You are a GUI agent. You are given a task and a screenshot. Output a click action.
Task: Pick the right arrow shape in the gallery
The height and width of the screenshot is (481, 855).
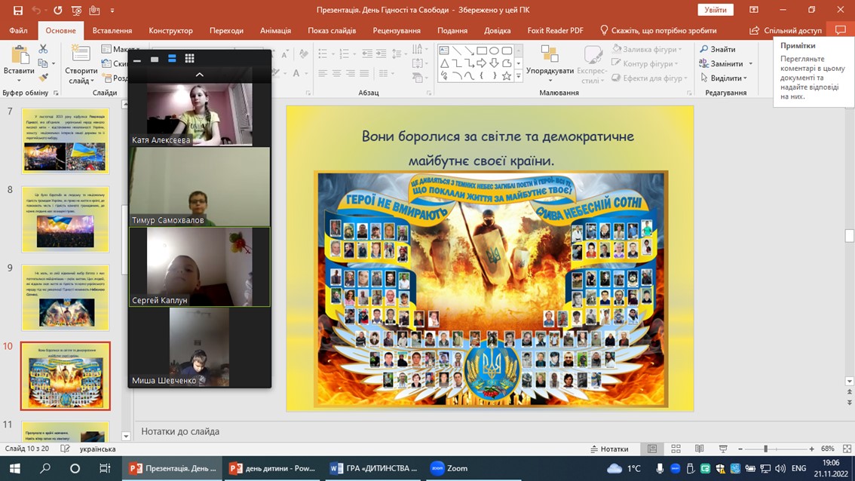click(482, 64)
